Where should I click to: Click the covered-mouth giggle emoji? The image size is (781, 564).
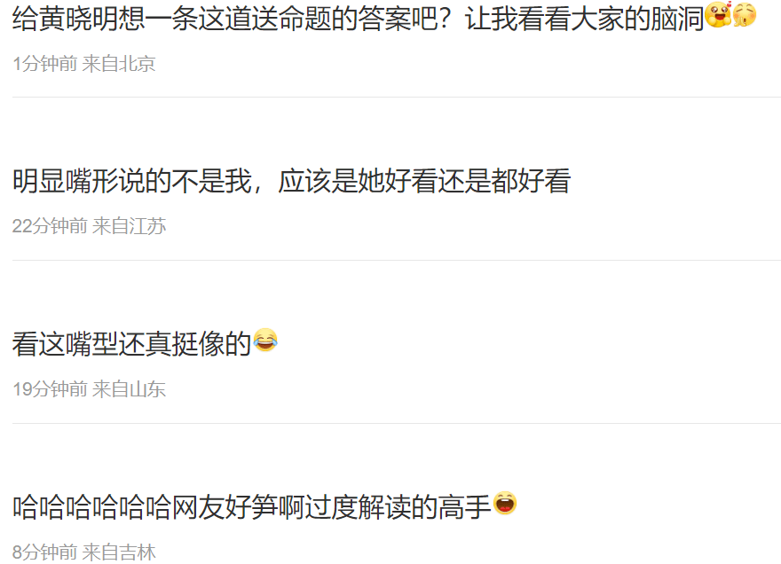(745, 14)
